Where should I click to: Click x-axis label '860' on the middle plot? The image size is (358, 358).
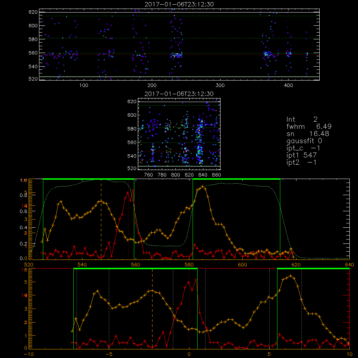pos(217,175)
